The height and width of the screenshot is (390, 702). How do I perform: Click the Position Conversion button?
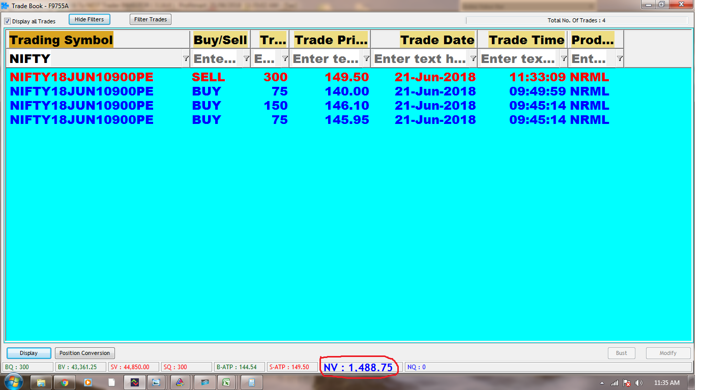[84, 353]
